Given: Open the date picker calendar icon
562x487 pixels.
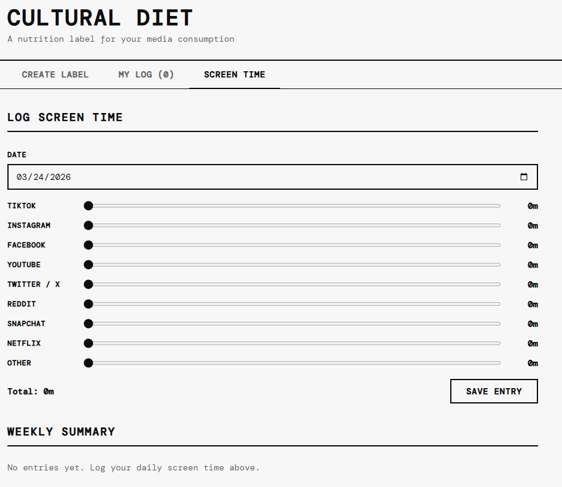Looking at the screenshot, I should [524, 177].
